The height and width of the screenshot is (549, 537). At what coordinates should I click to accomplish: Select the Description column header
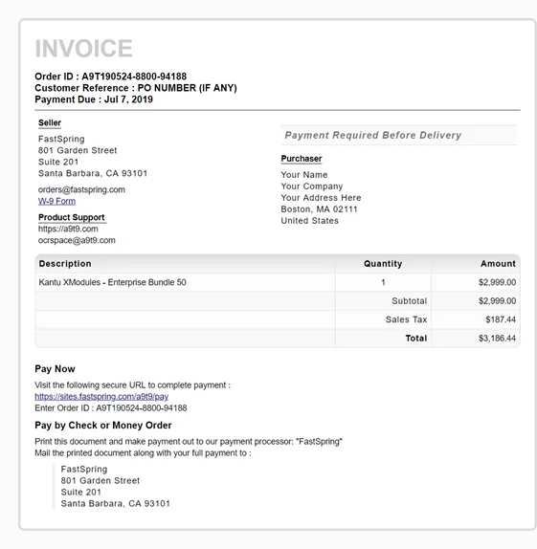pyautogui.click(x=65, y=264)
